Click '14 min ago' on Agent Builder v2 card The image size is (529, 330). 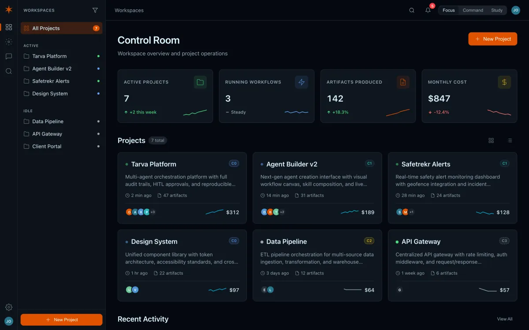click(x=278, y=195)
